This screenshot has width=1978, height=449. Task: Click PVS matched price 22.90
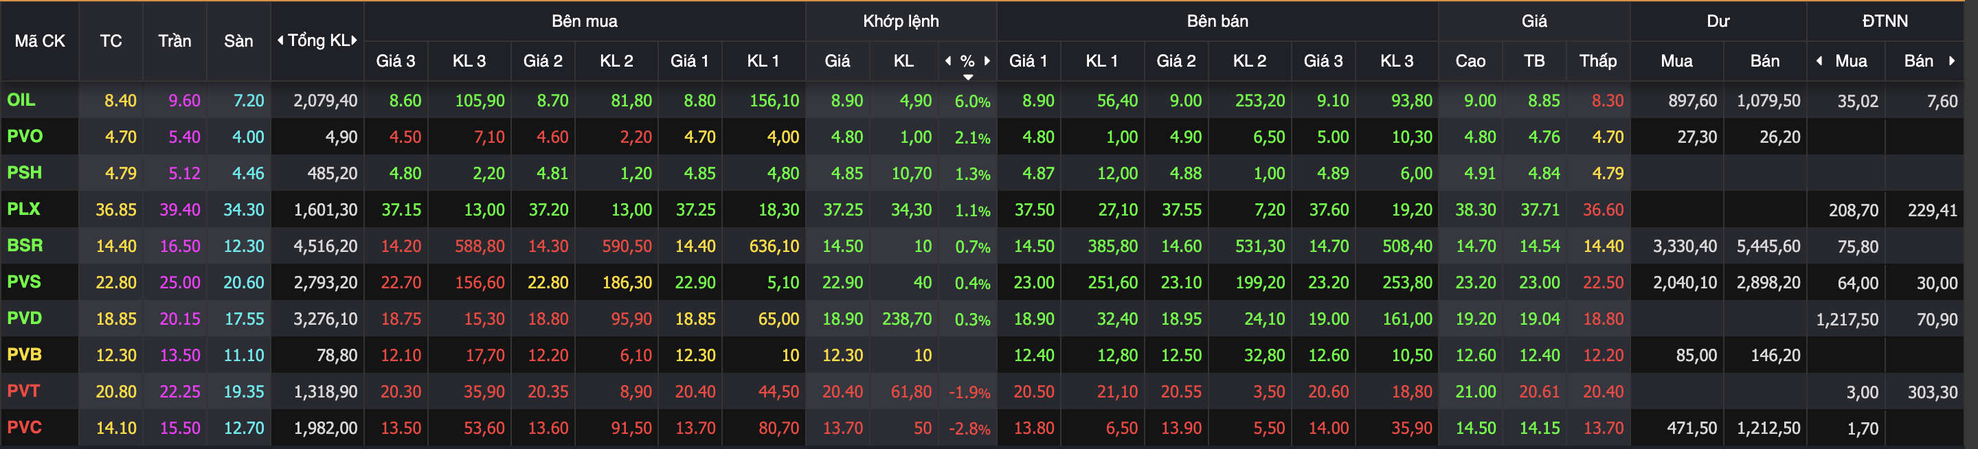tap(842, 282)
